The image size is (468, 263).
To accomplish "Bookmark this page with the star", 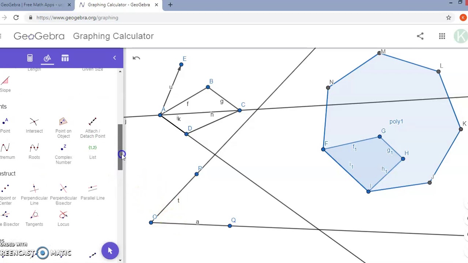I will [x=449, y=18].
